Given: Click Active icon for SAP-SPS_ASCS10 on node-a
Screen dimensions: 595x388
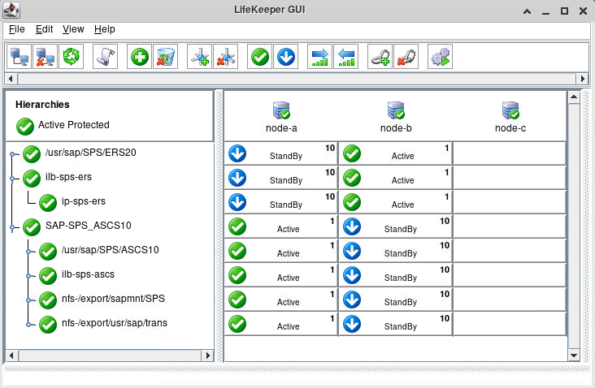Looking at the screenshot, I should tap(237, 226).
